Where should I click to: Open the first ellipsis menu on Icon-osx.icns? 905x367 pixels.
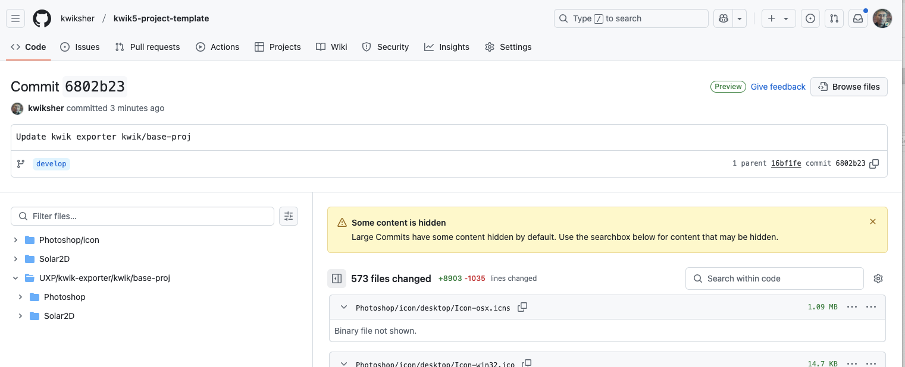852,307
